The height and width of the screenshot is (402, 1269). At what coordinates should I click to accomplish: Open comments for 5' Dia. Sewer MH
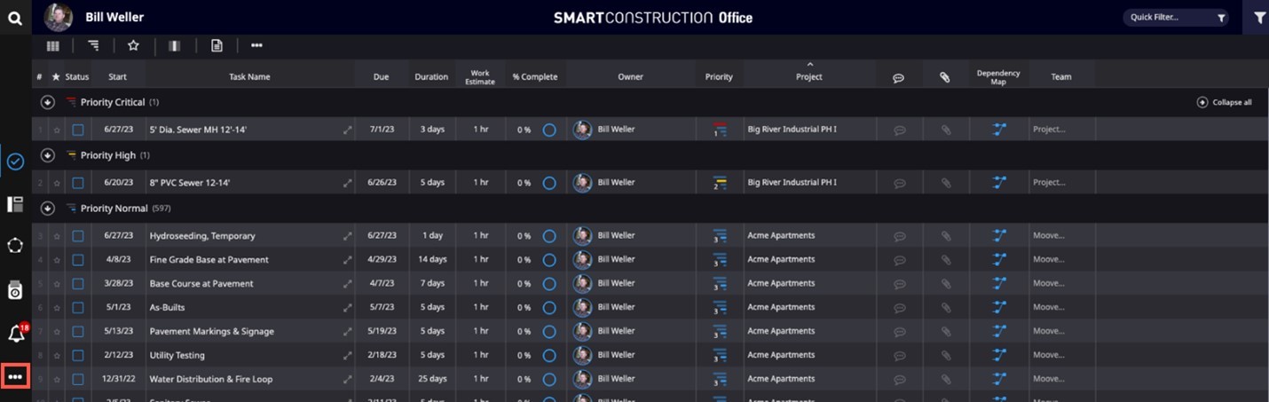point(899,130)
